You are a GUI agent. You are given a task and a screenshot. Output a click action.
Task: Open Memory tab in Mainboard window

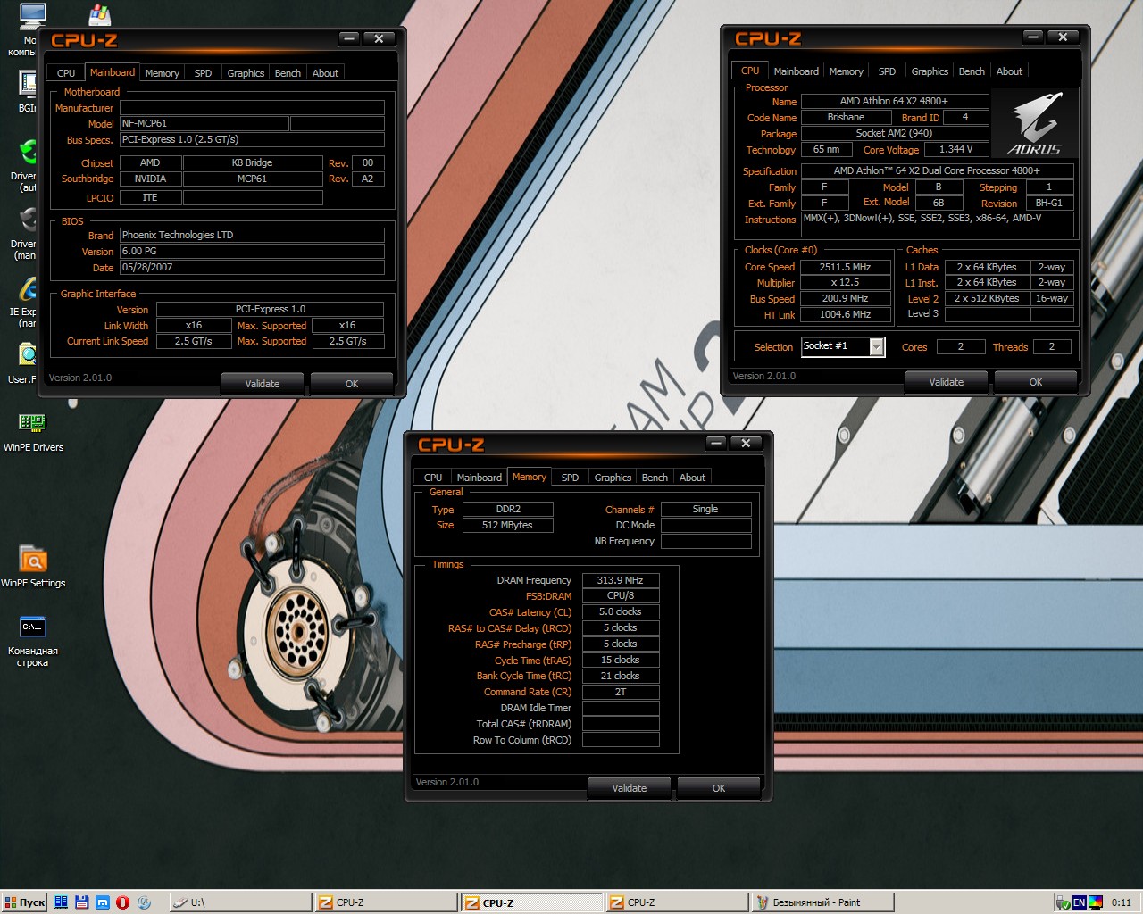coord(162,73)
